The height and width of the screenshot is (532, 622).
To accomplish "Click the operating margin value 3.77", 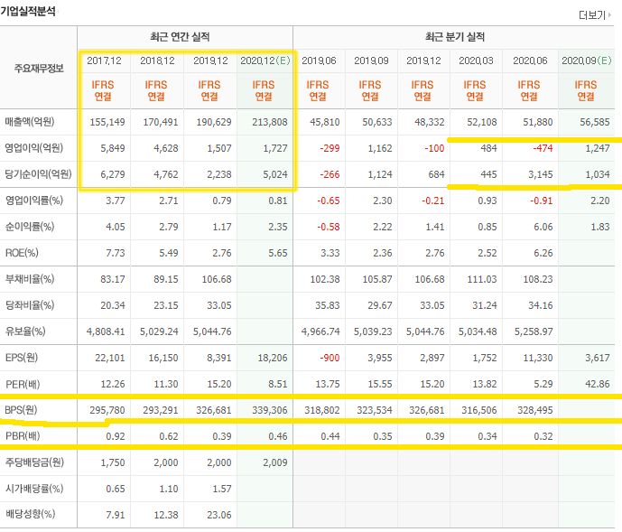I will tap(116, 201).
